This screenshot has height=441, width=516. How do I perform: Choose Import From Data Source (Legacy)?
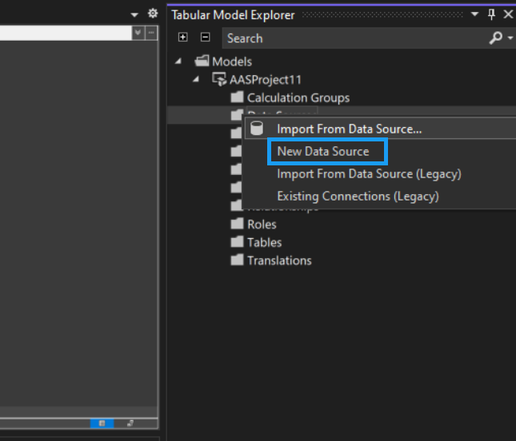click(370, 174)
